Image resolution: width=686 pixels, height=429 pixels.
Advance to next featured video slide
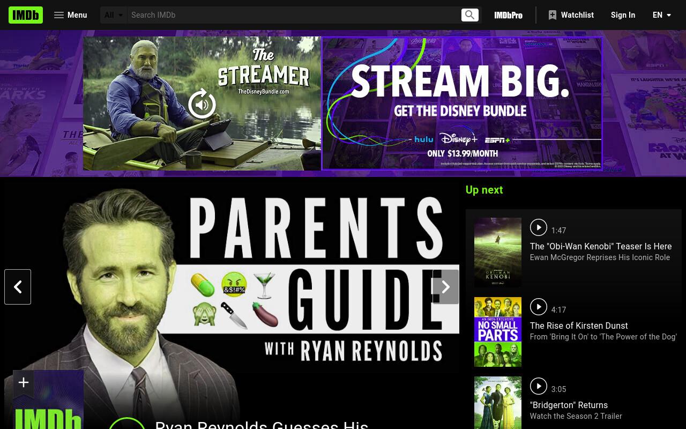tap(446, 287)
